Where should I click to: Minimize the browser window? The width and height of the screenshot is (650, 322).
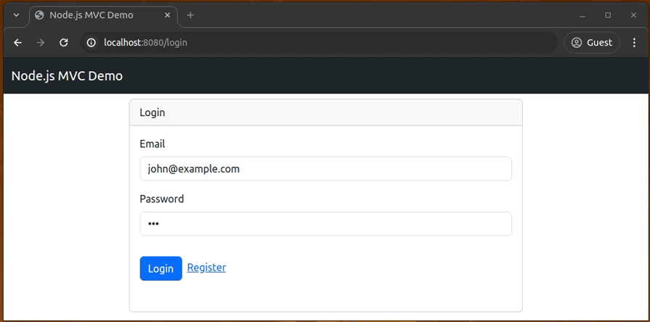click(x=582, y=15)
